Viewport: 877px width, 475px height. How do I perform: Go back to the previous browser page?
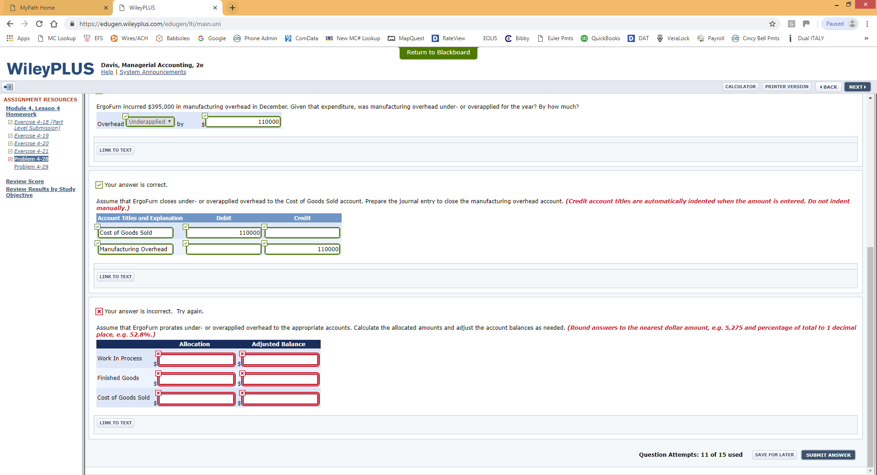[x=10, y=24]
